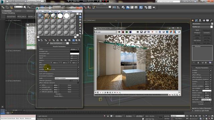
Task: Click the blue channel button in V-Ray frame buffer
Action: coord(130,32)
